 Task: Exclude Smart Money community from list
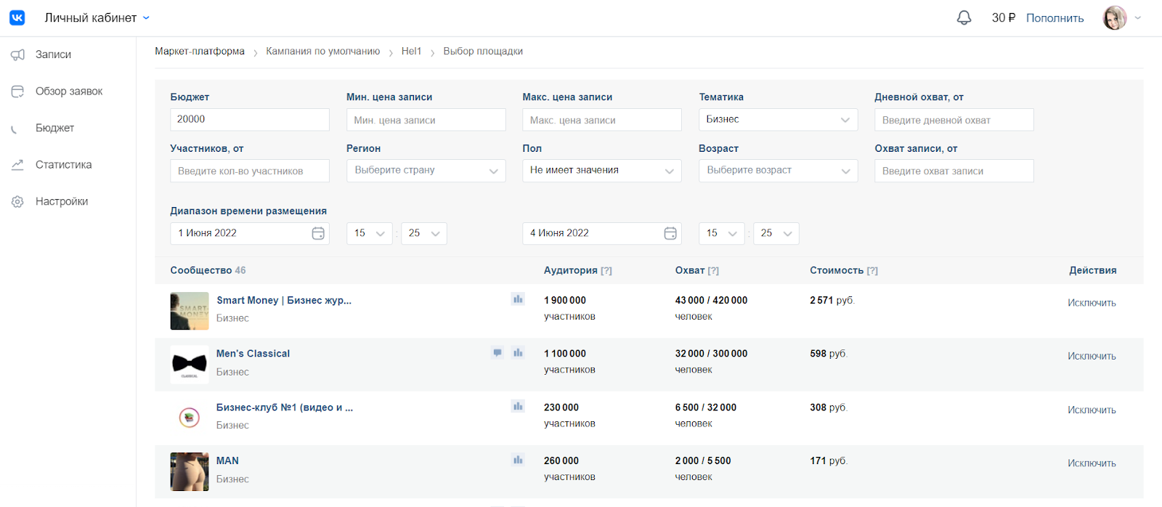tap(1092, 303)
